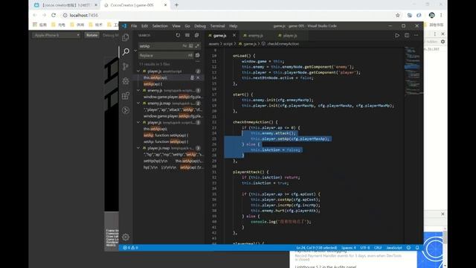The height and width of the screenshot is (268, 476).
Task: Collapse enemy.js search result group
Action: tap(138, 91)
